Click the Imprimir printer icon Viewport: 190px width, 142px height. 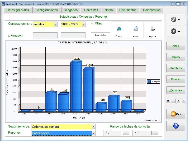pyautogui.click(x=153, y=30)
